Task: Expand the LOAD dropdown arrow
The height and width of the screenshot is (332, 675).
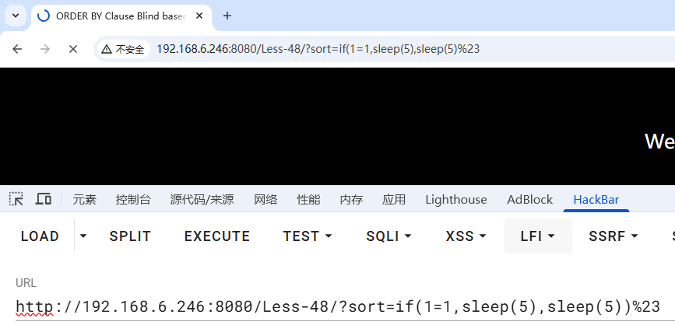Action: pyautogui.click(x=83, y=236)
